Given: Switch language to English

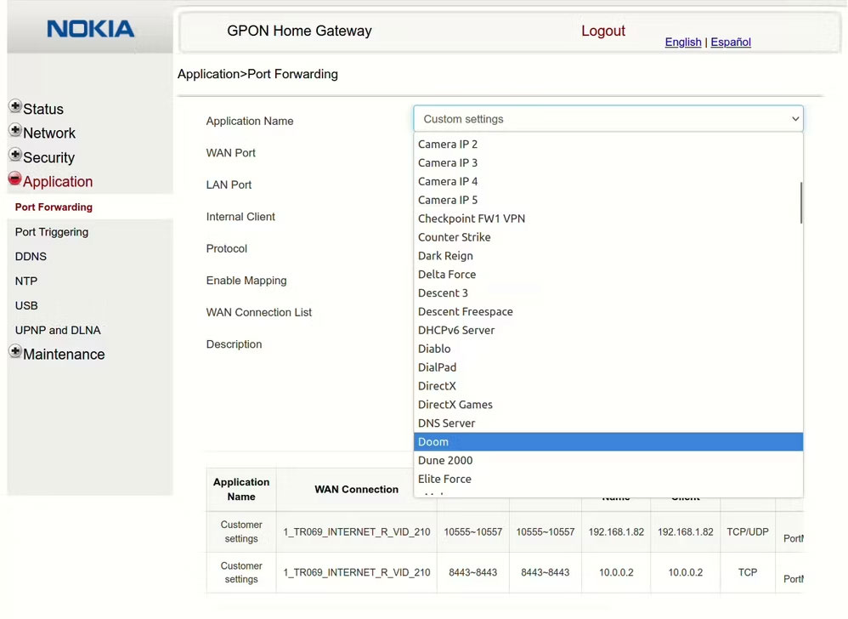Looking at the screenshot, I should (x=683, y=43).
